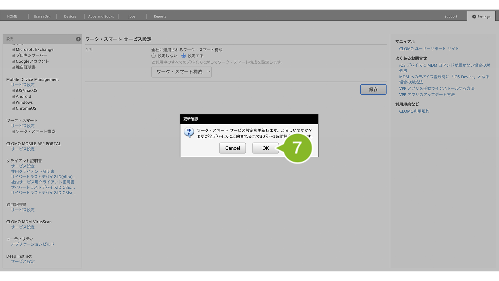Viewport: 499px width, 281px height.
Task: Expand the Android plus icon
Action: click(13, 96)
